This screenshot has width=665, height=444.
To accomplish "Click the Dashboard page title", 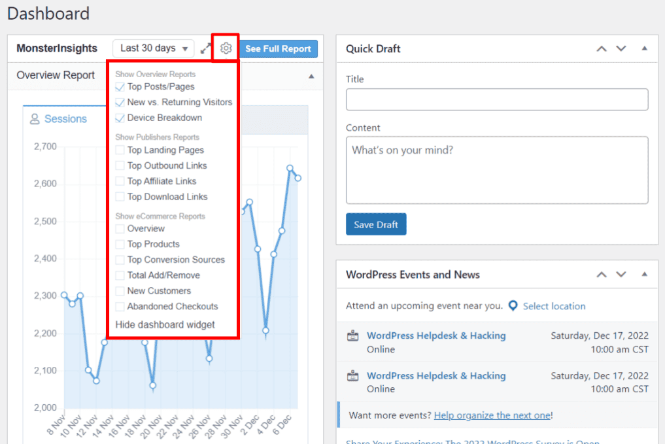I will (48, 14).
